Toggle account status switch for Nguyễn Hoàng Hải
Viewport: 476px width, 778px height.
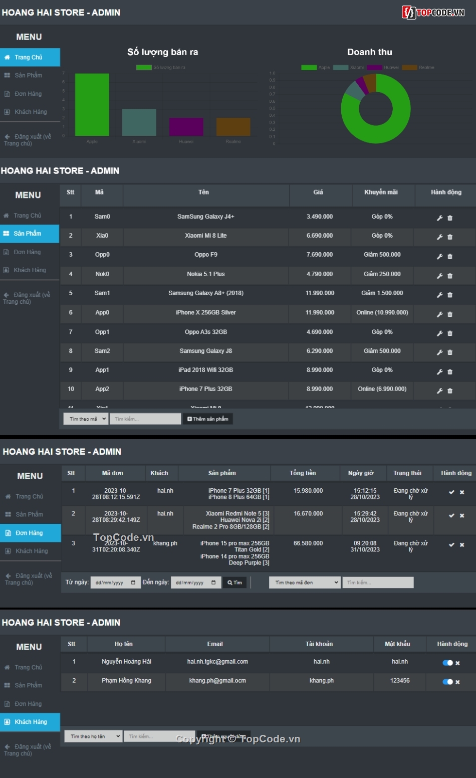coord(447,663)
